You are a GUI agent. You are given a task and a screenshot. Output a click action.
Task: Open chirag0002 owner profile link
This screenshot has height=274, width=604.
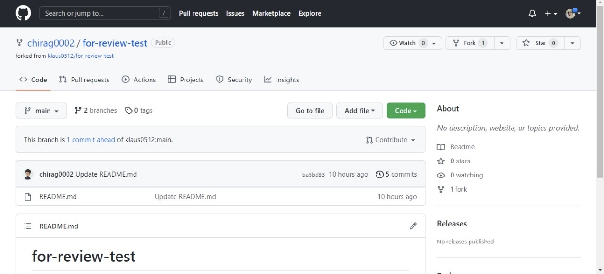point(51,43)
